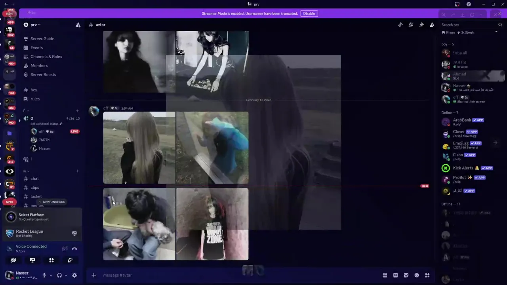Image resolution: width=507 pixels, height=285 pixels.
Task: Click the share your screen button
Action: coord(32,260)
